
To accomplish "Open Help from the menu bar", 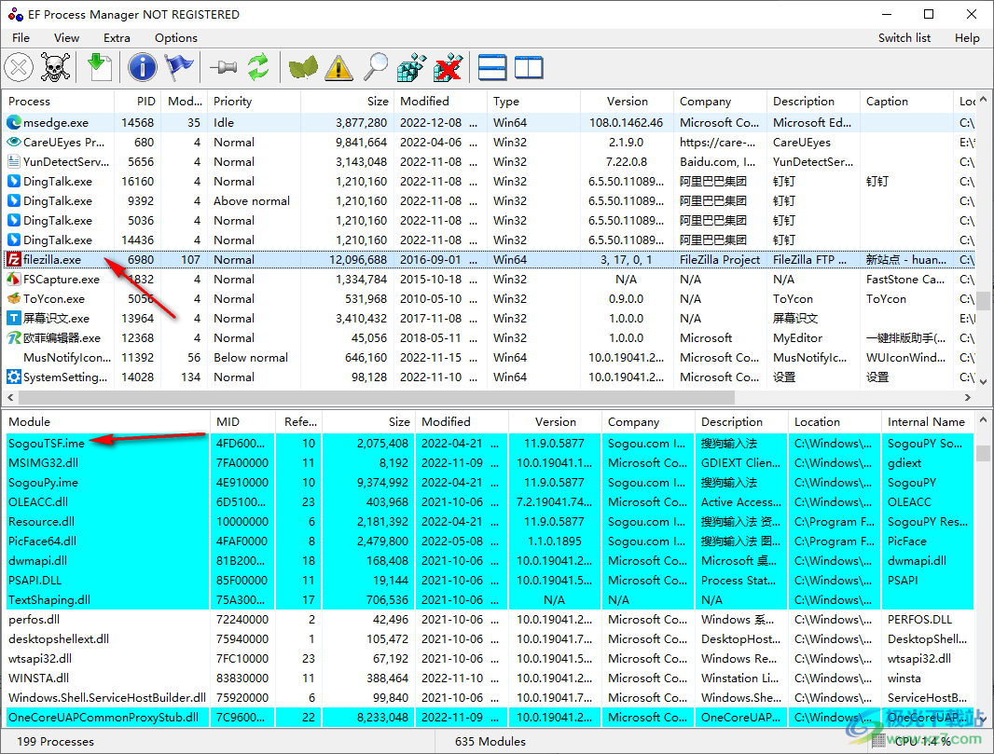I will 967,37.
